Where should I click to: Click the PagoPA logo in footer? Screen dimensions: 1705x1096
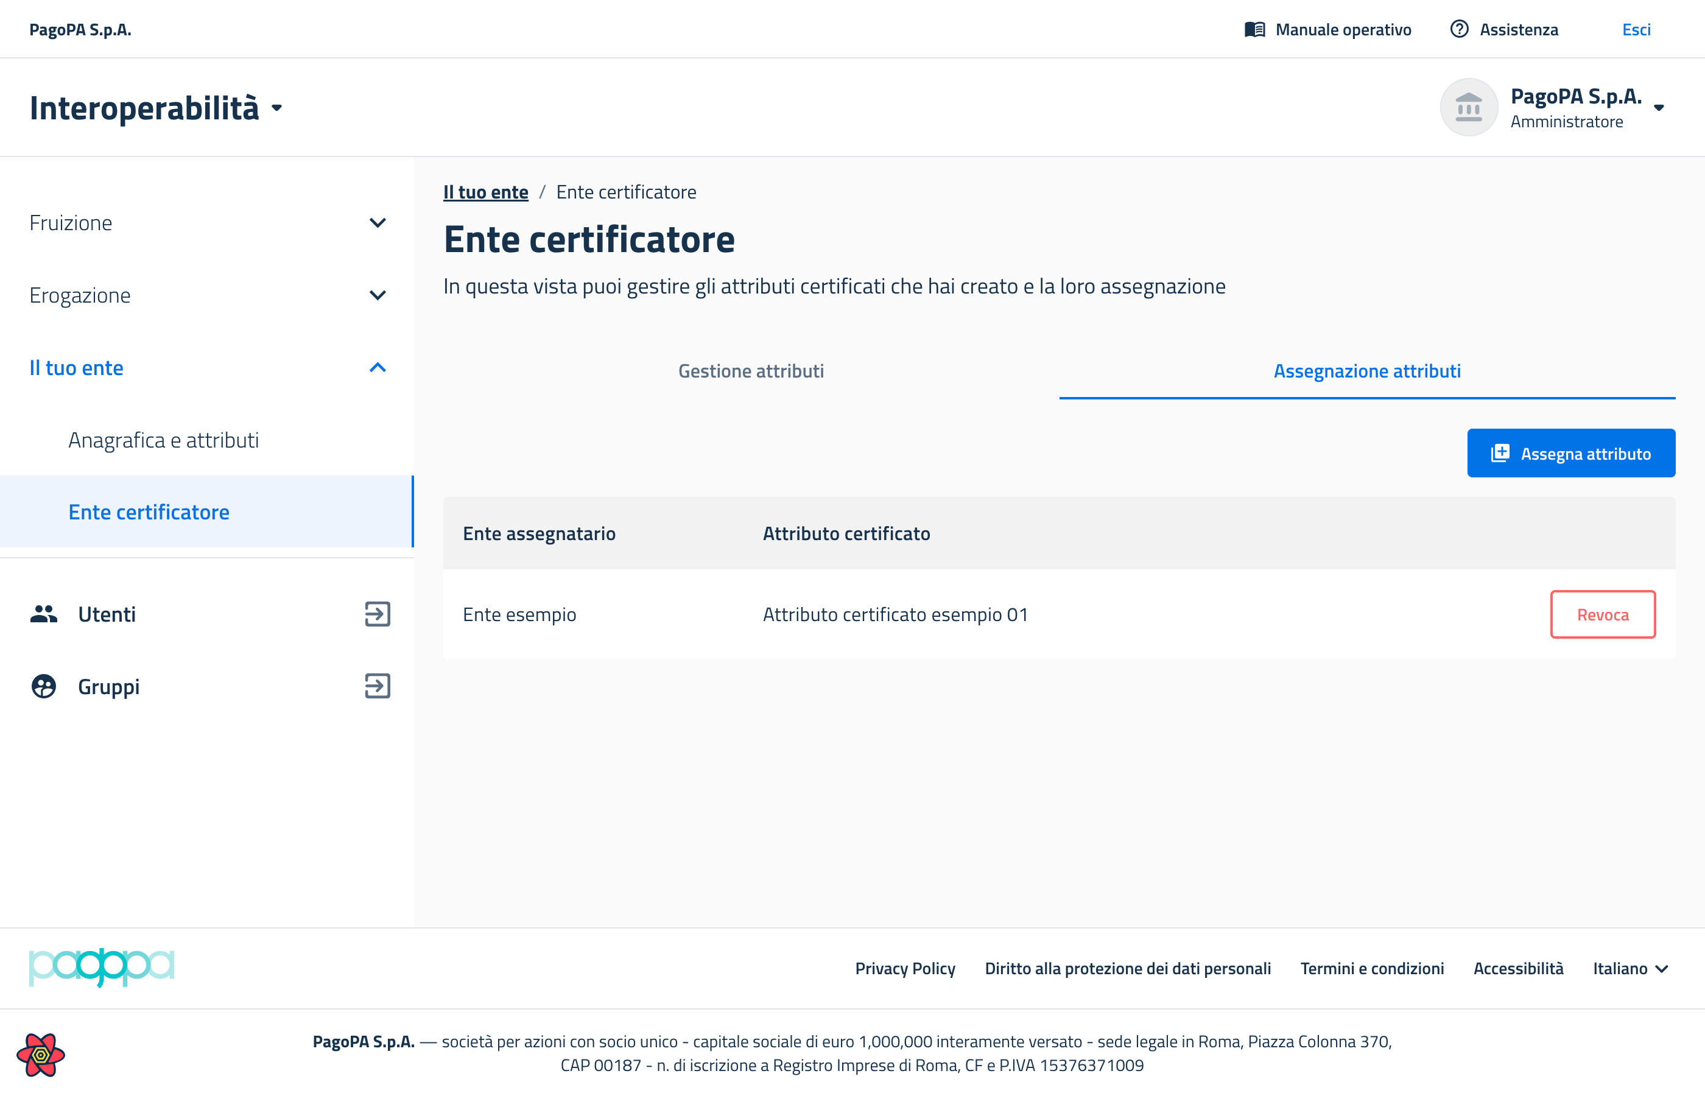(x=101, y=967)
